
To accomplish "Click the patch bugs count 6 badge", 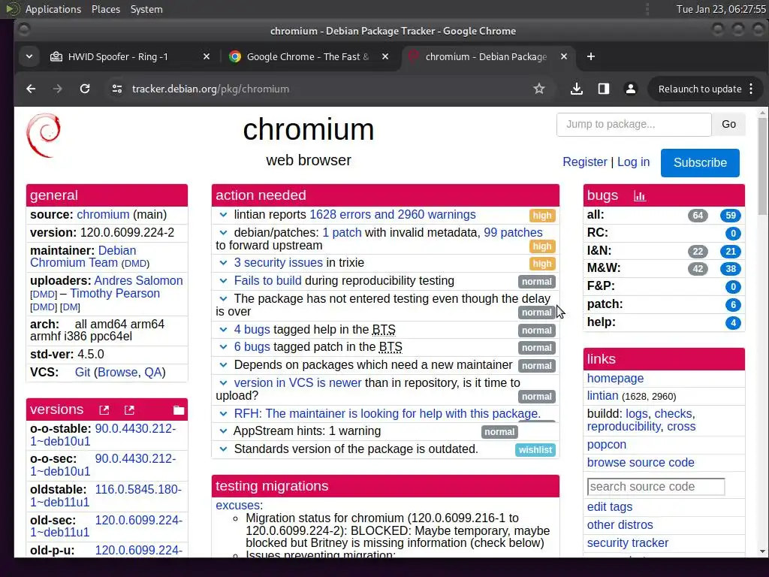I will [733, 305].
